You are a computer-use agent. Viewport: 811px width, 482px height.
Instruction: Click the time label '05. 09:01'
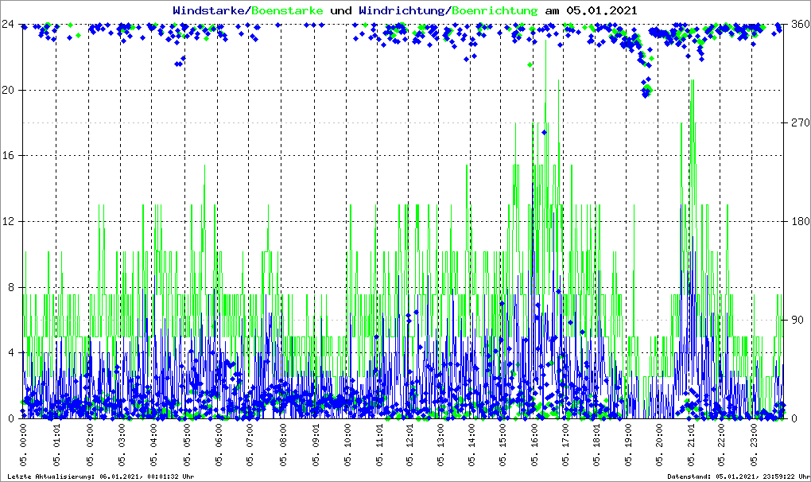[x=316, y=445]
